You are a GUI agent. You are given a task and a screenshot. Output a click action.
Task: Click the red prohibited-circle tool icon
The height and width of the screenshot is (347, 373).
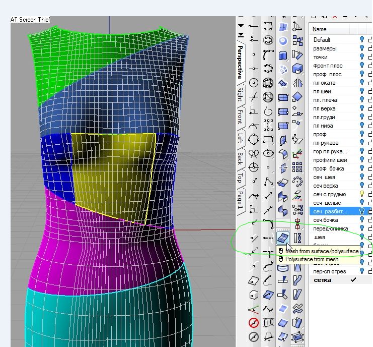[x=254, y=323]
